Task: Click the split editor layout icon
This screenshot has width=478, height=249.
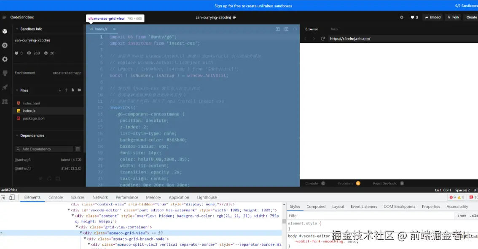Action: coord(278,29)
